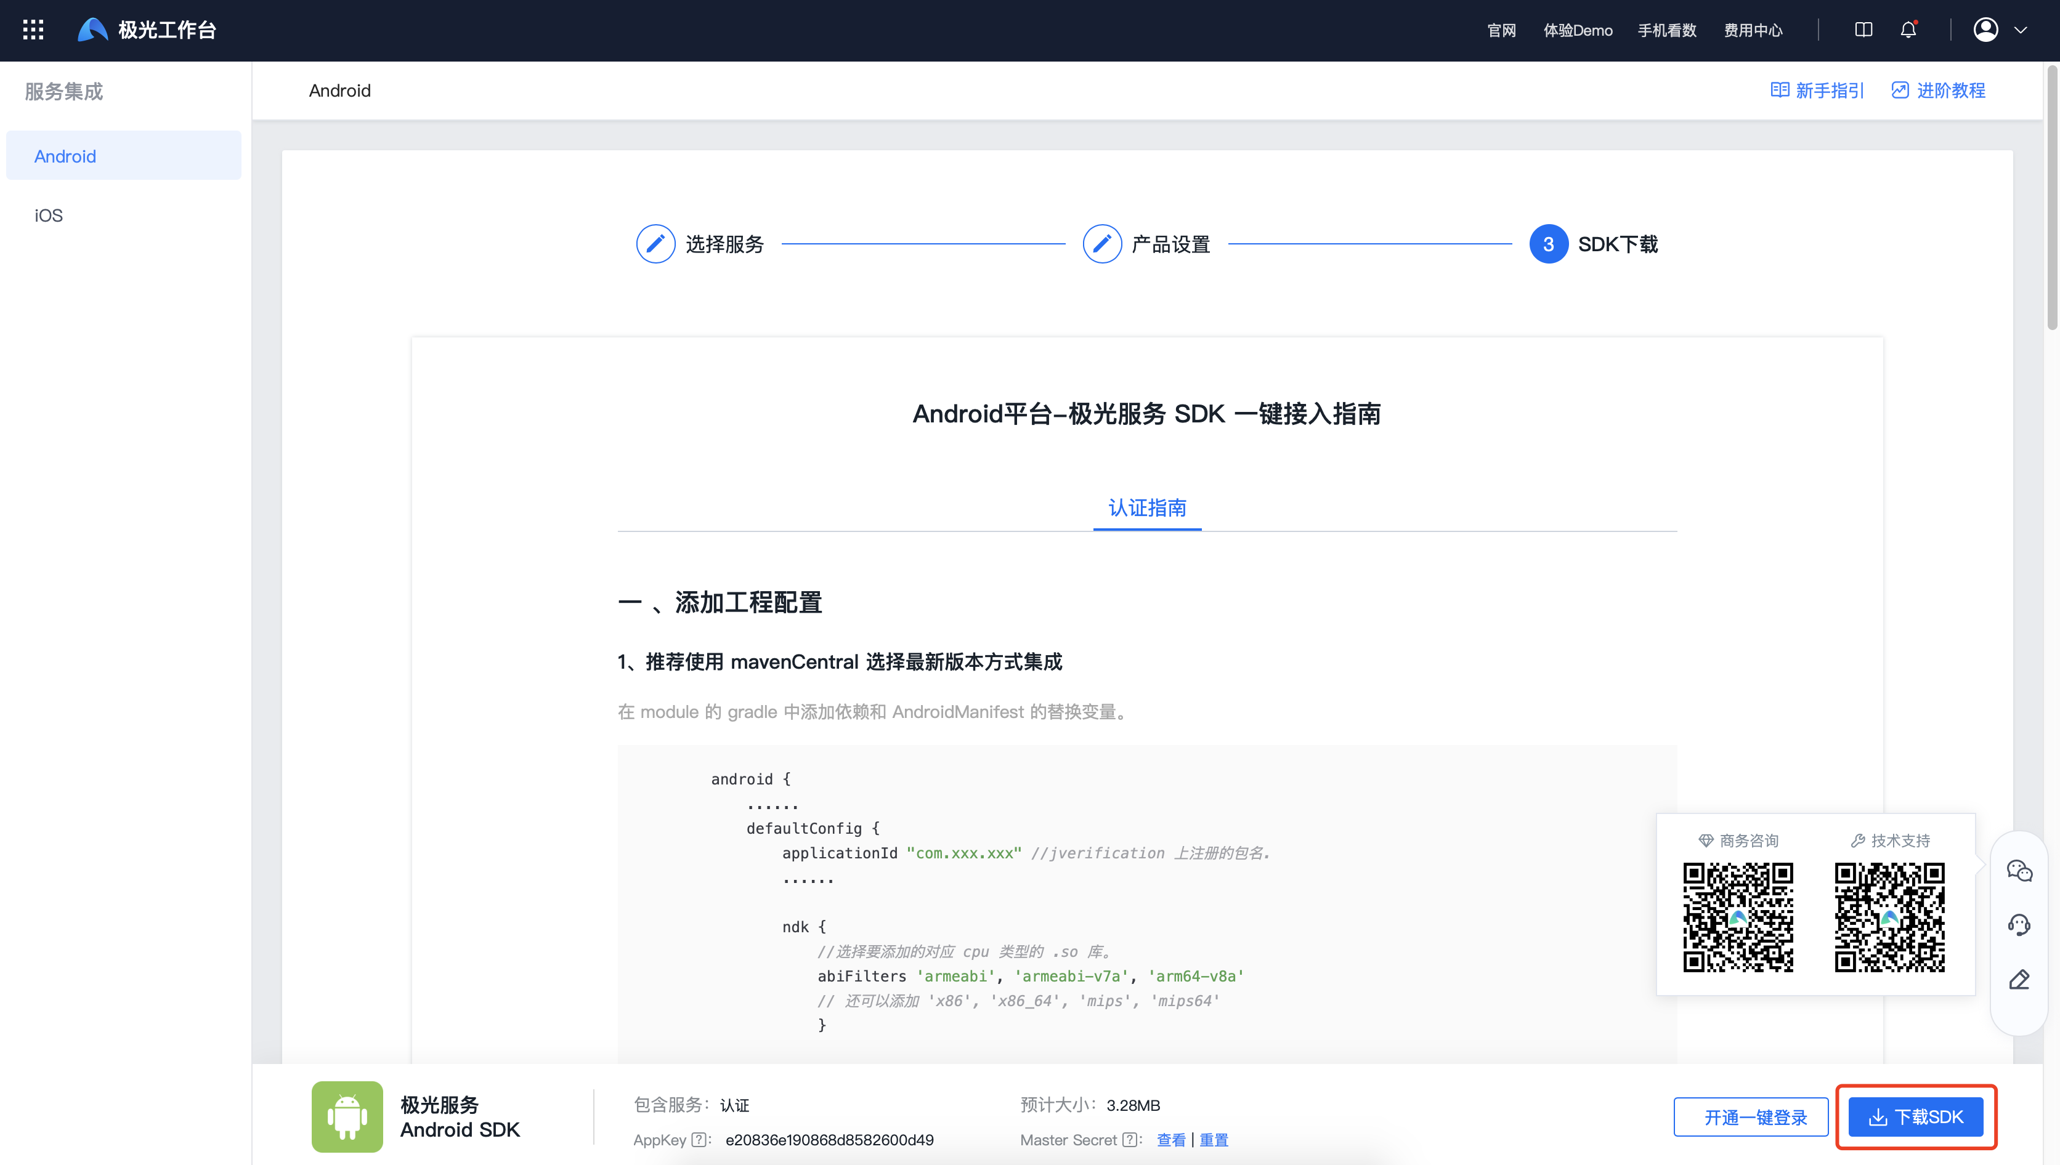Click the 商务咨询 QR code
2060x1165 pixels.
click(x=1738, y=917)
